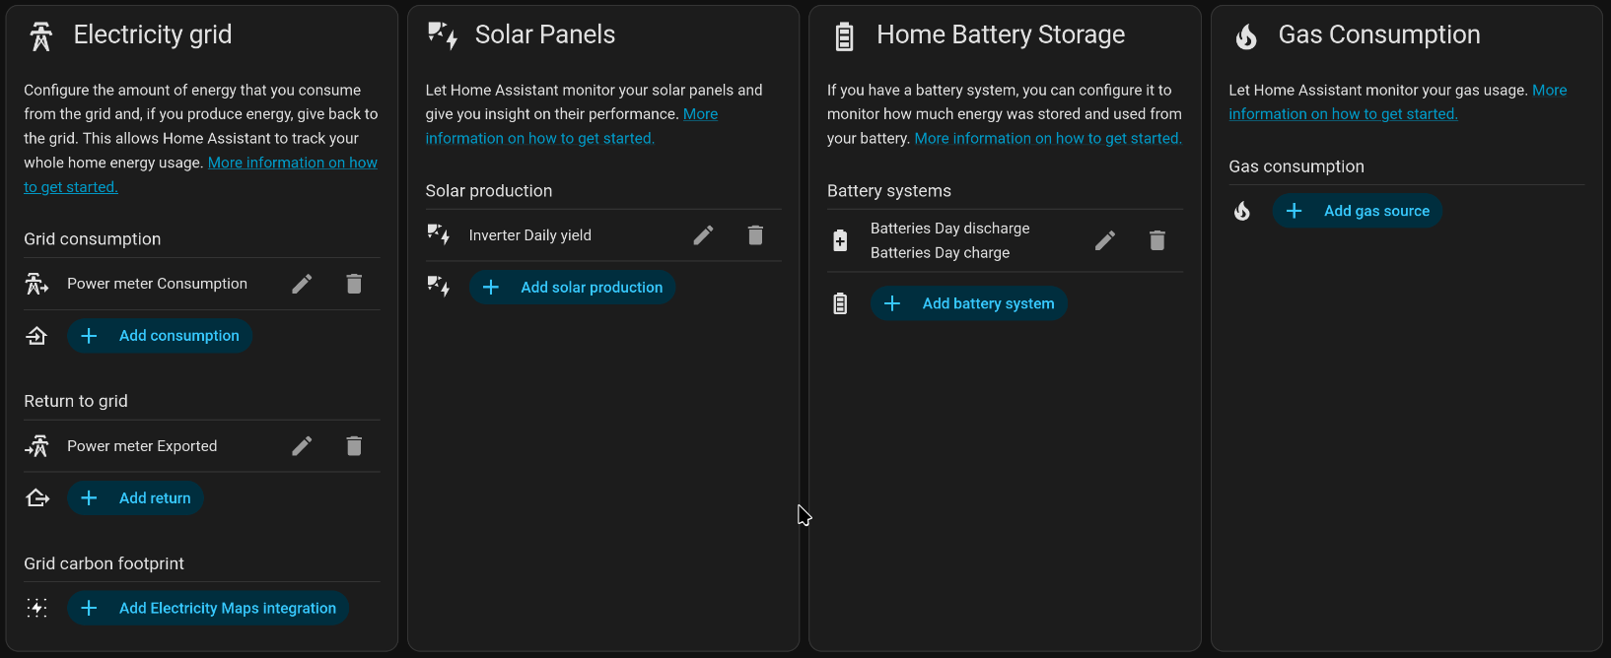Edit Power meter Exported entry

click(x=302, y=446)
